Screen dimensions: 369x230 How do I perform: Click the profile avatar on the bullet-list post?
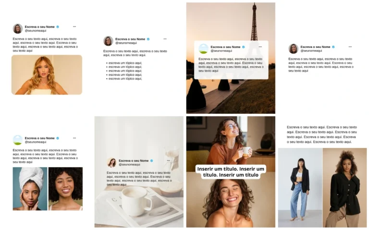tap(108, 41)
